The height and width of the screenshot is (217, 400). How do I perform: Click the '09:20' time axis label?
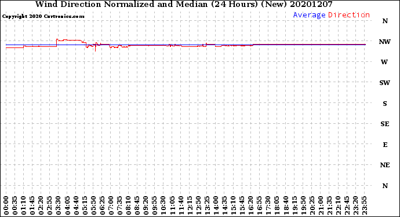click(x=146, y=206)
